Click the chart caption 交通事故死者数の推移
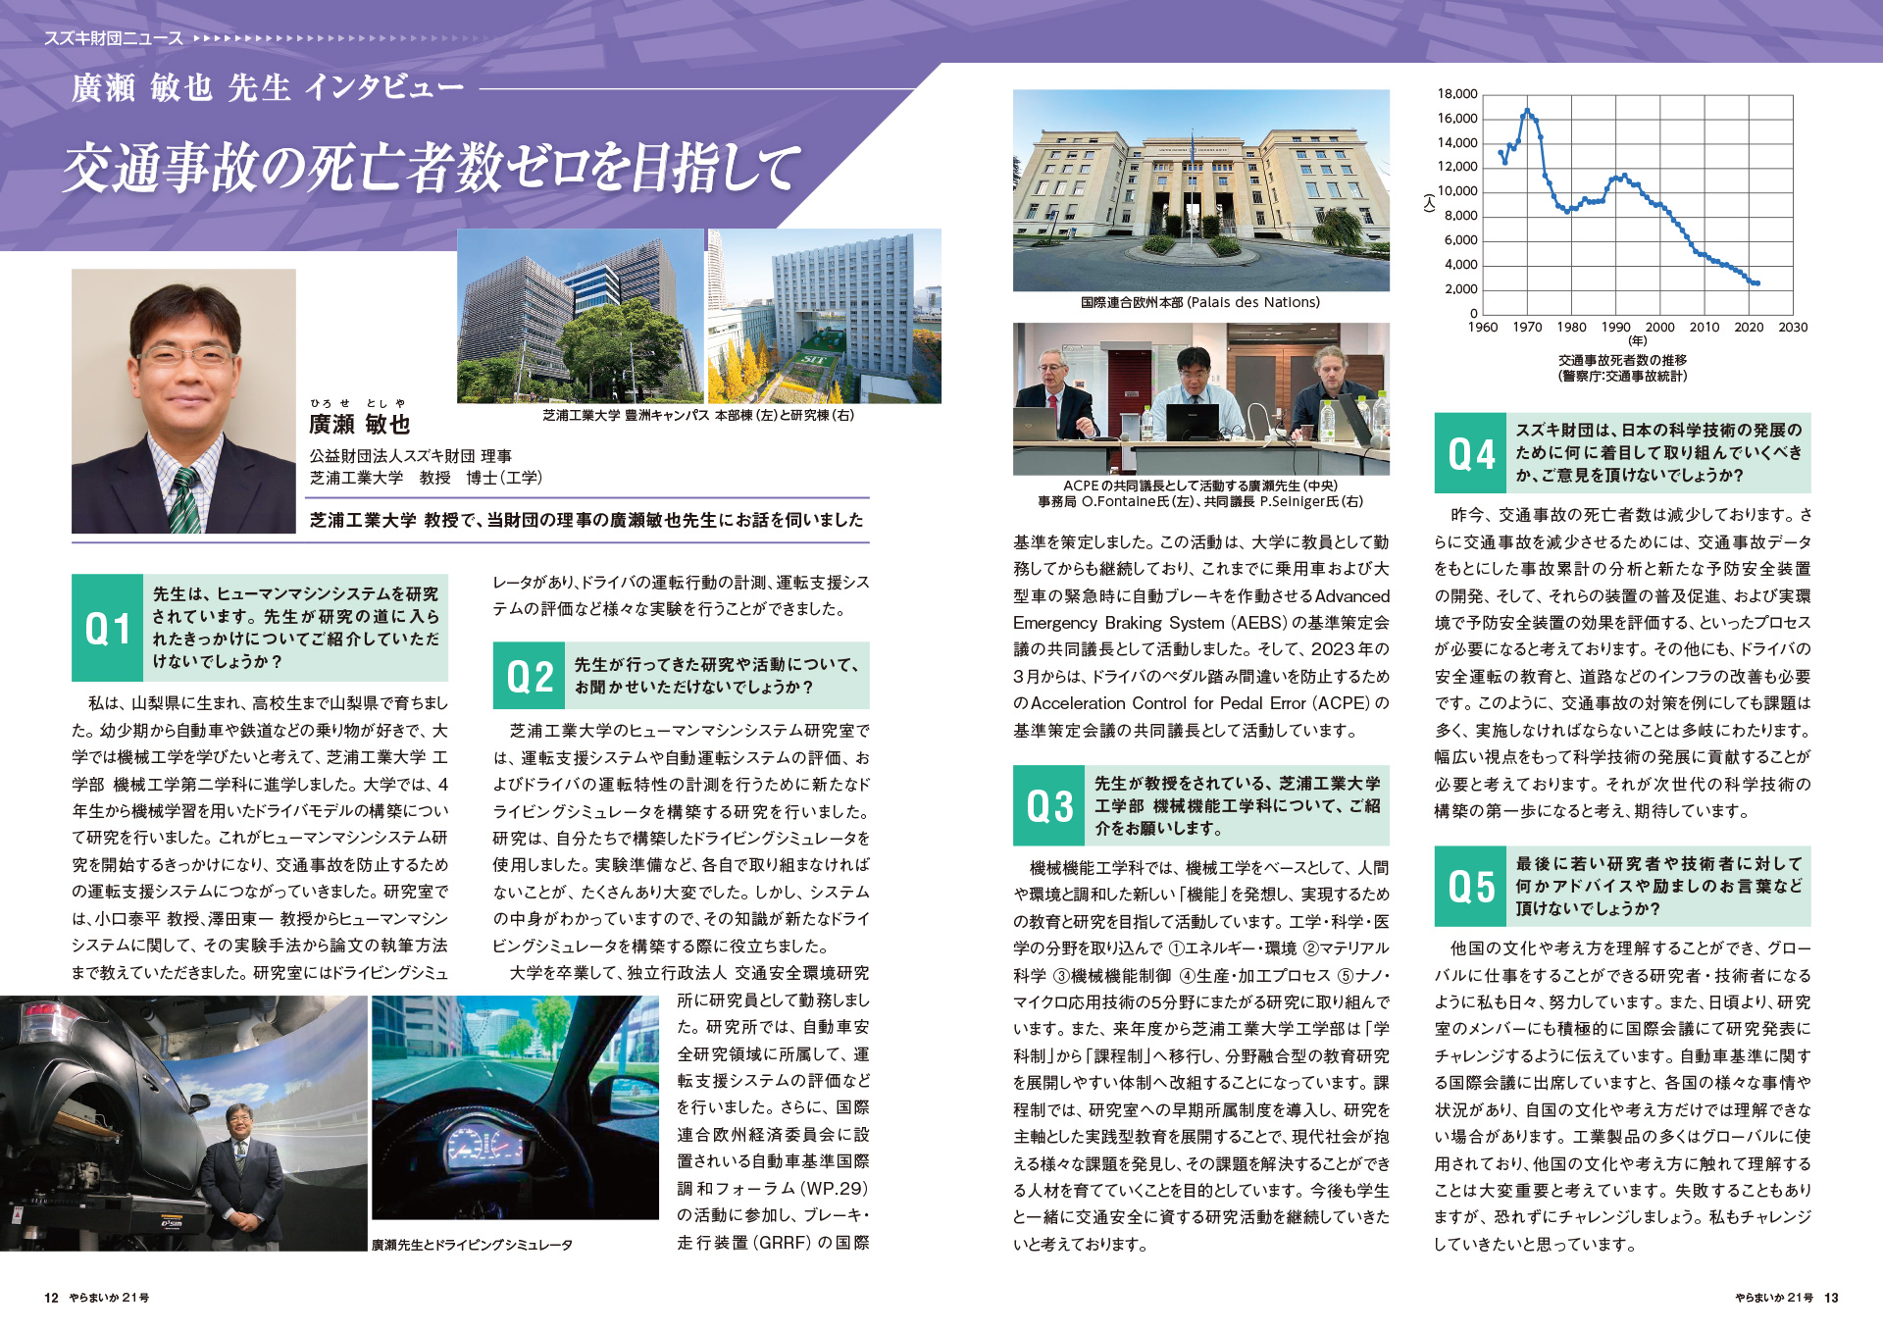The image size is (1883, 1332). tap(1622, 360)
